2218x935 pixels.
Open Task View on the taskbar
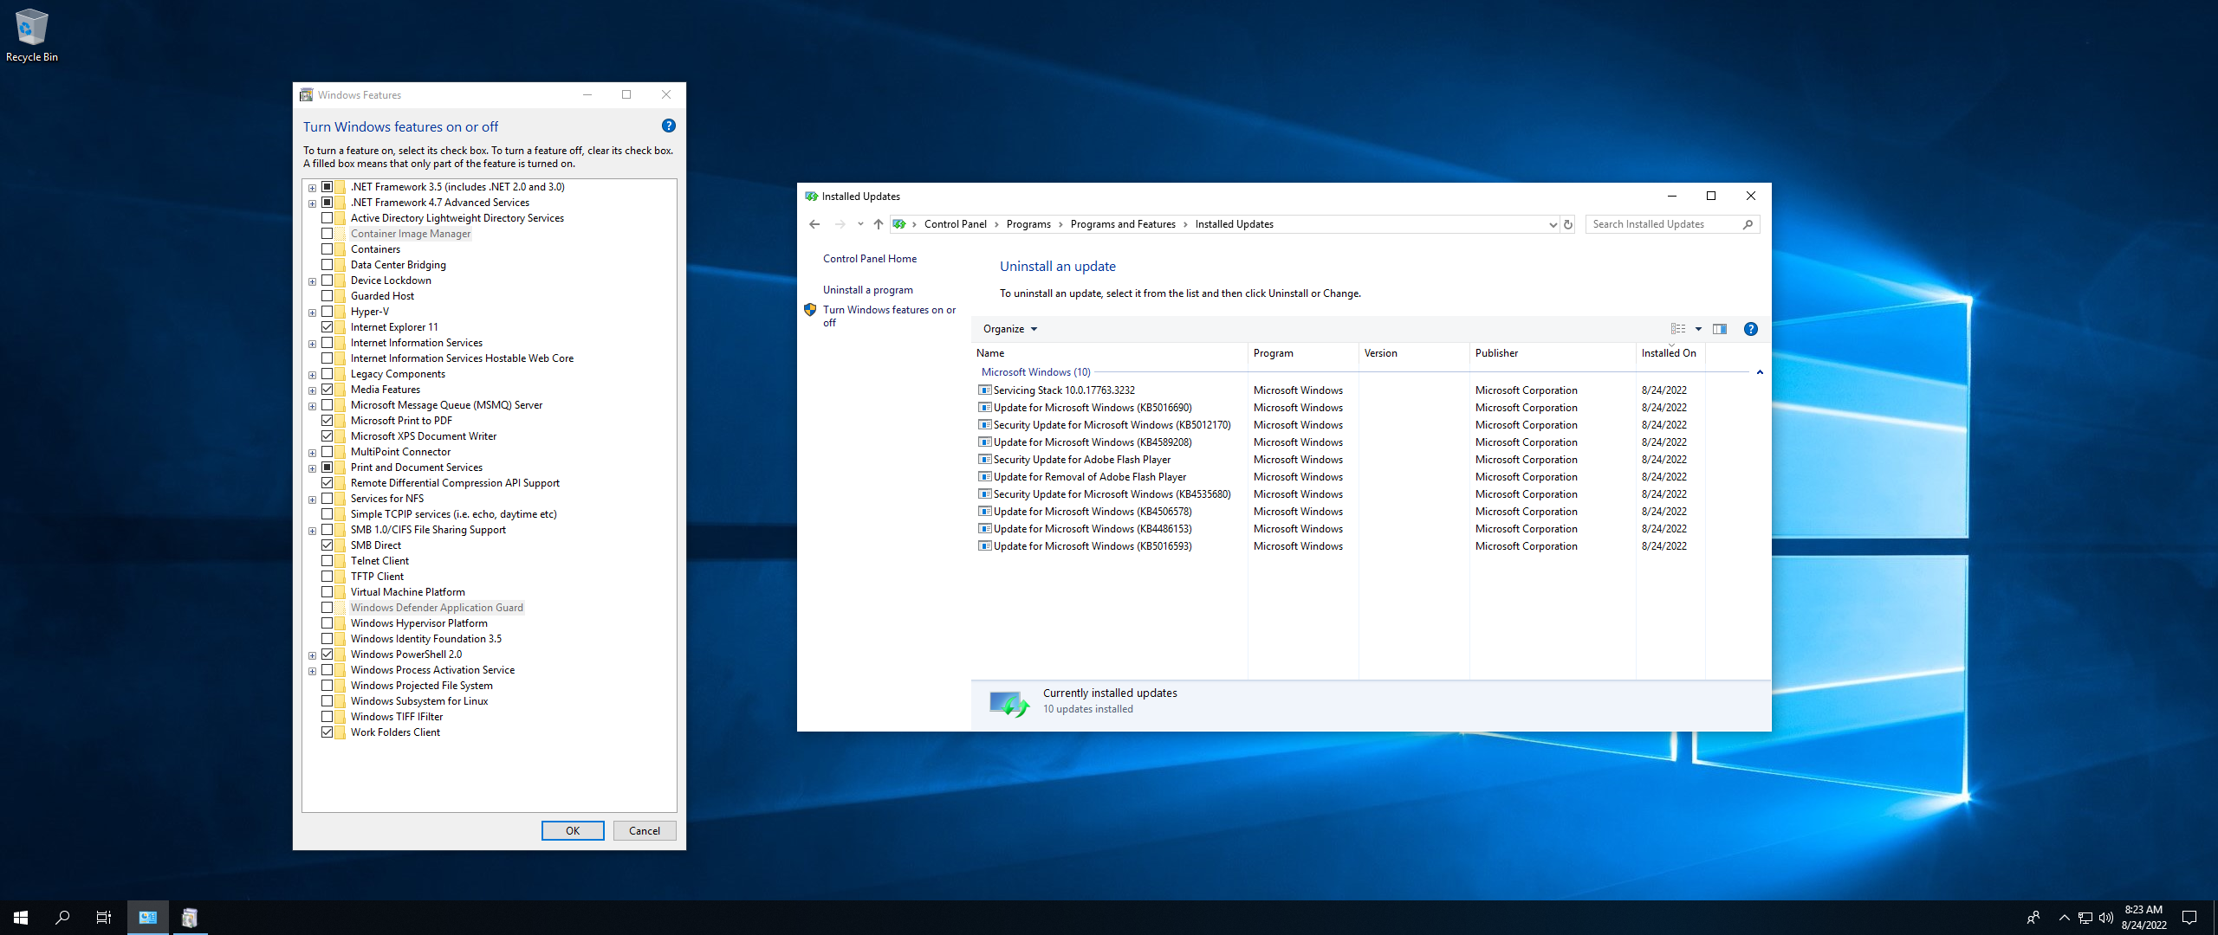tap(104, 918)
